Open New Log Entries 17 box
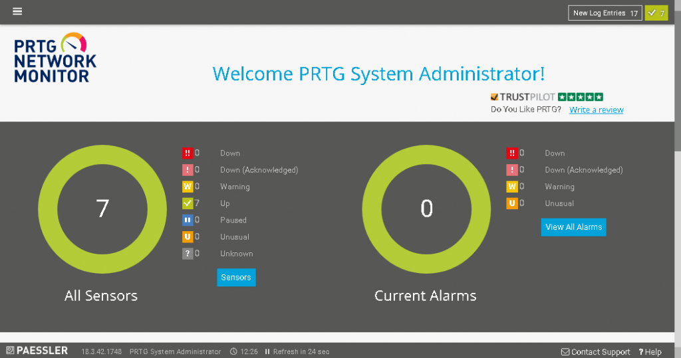 (605, 13)
